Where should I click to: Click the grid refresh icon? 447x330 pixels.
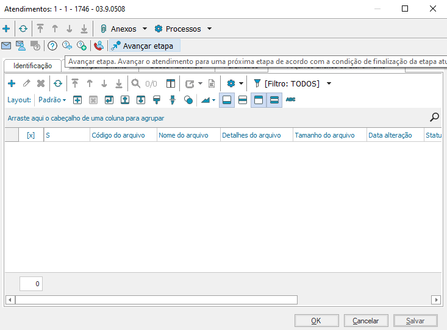(57, 83)
